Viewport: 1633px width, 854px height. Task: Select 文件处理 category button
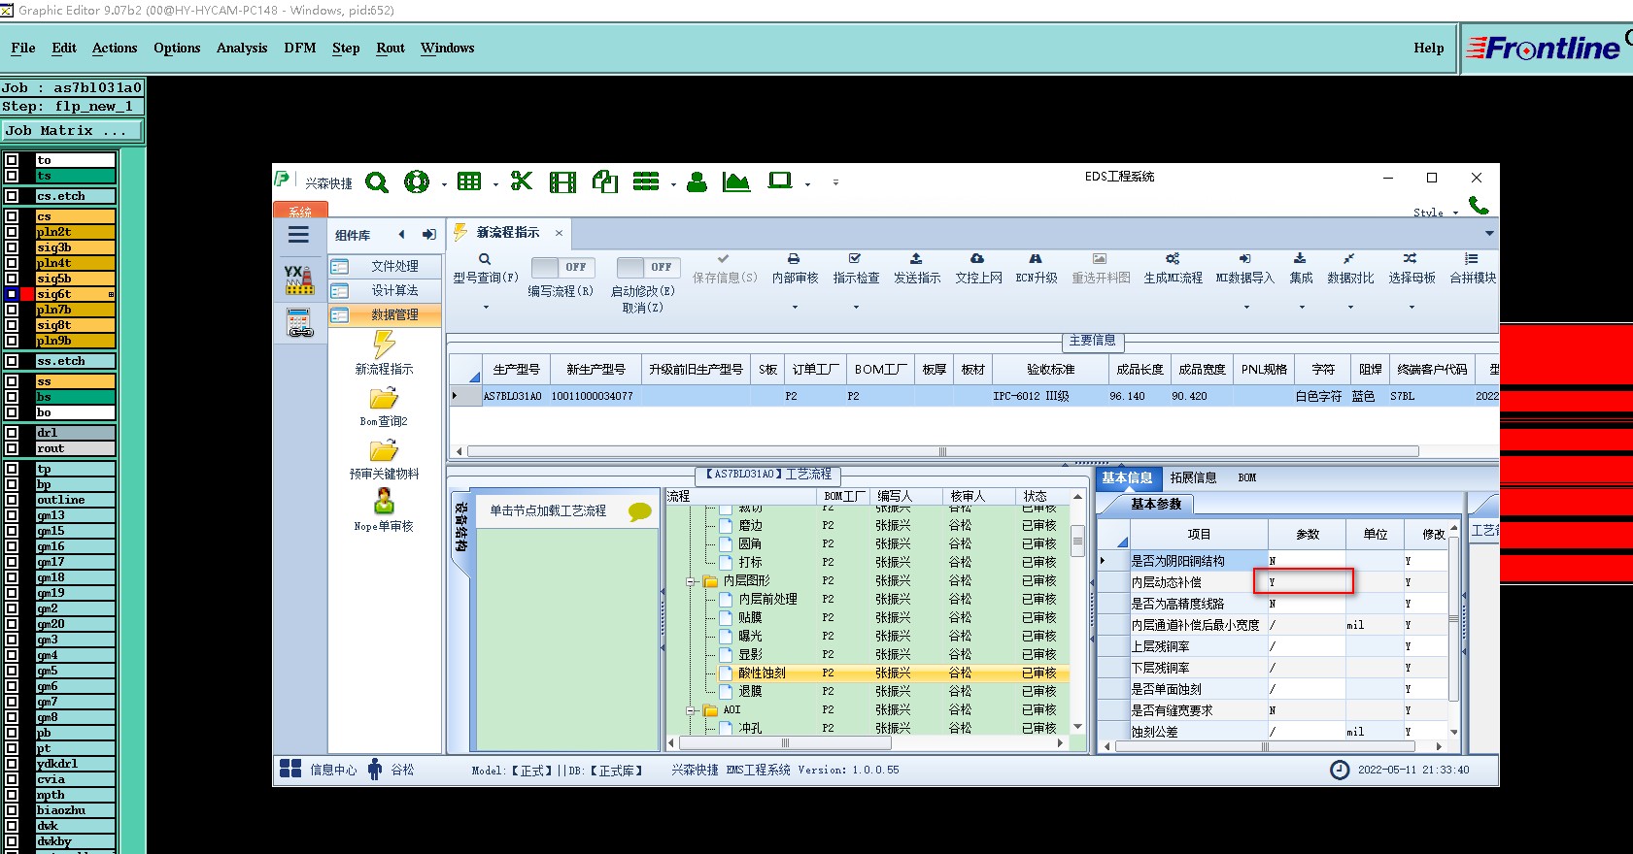point(384,266)
